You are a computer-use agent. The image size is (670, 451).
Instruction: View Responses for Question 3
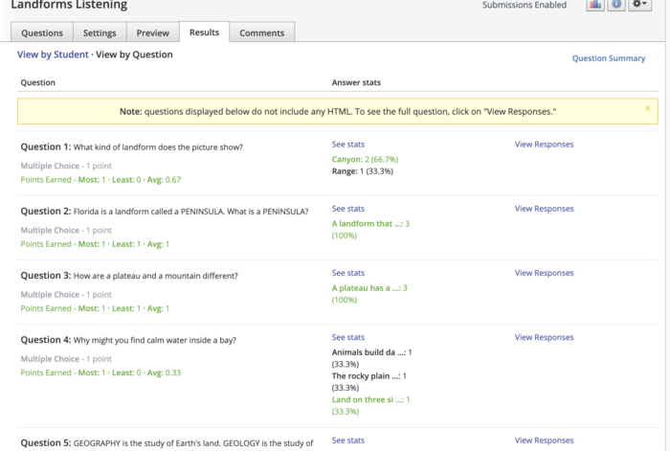(x=544, y=273)
